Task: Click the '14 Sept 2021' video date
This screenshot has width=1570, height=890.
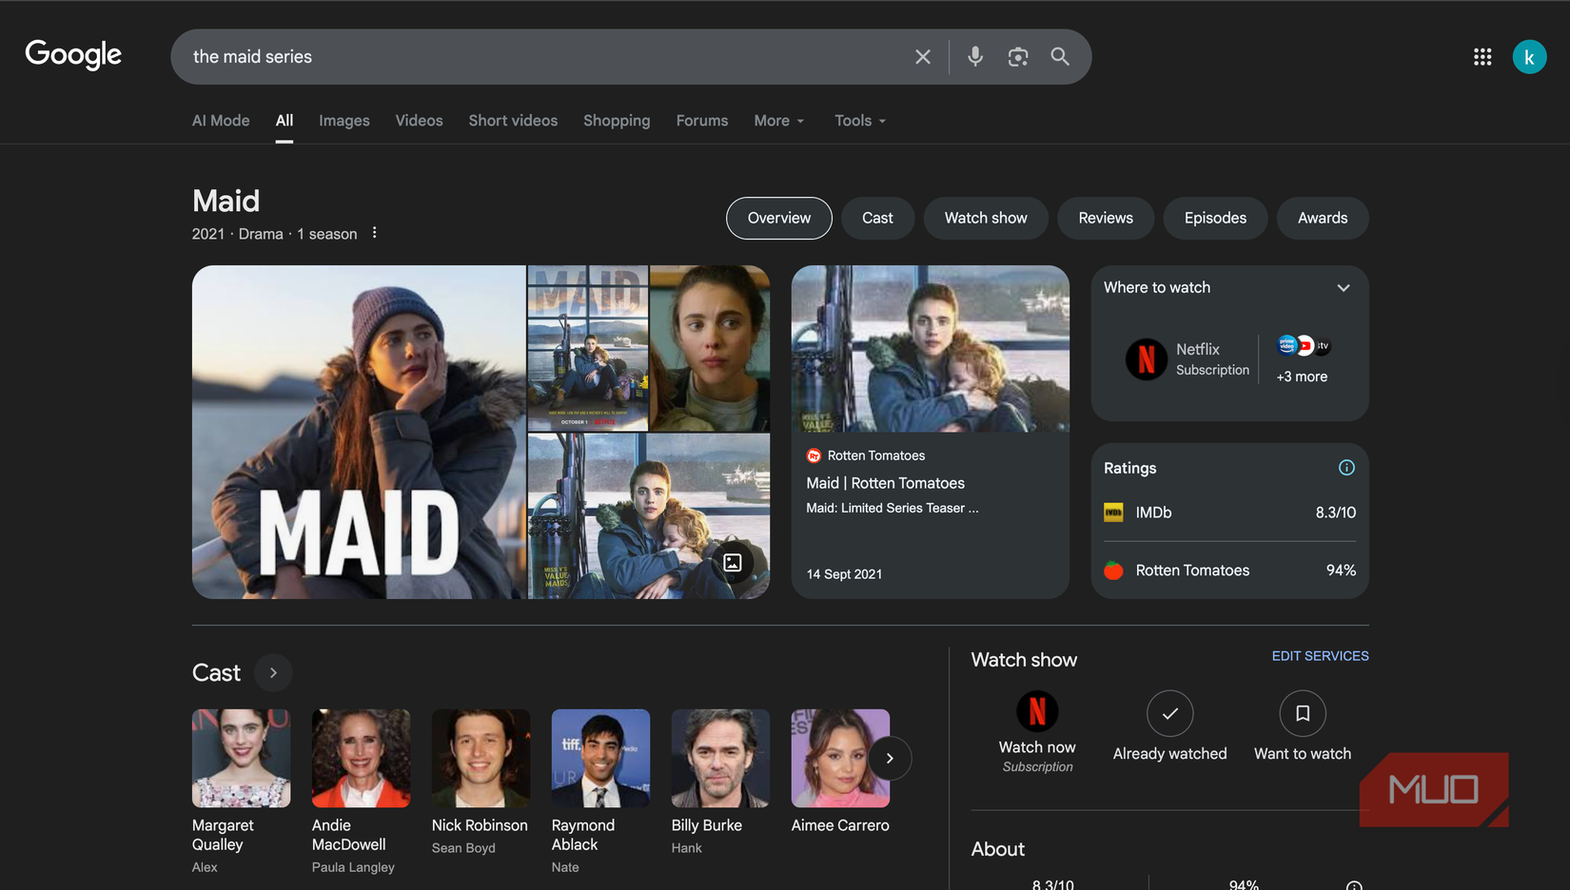Action: (844, 574)
